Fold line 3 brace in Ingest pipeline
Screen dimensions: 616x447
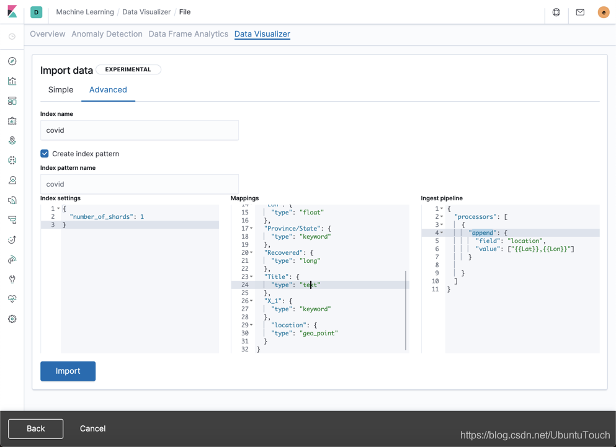(x=442, y=224)
